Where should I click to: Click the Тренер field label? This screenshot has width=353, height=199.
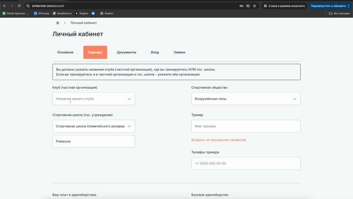pyautogui.click(x=197, y=115)
